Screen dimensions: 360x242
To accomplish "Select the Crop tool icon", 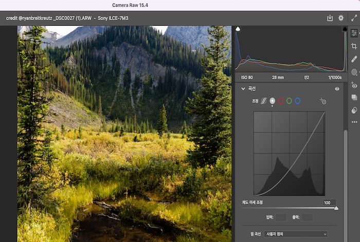I will (x=354, y=46).
